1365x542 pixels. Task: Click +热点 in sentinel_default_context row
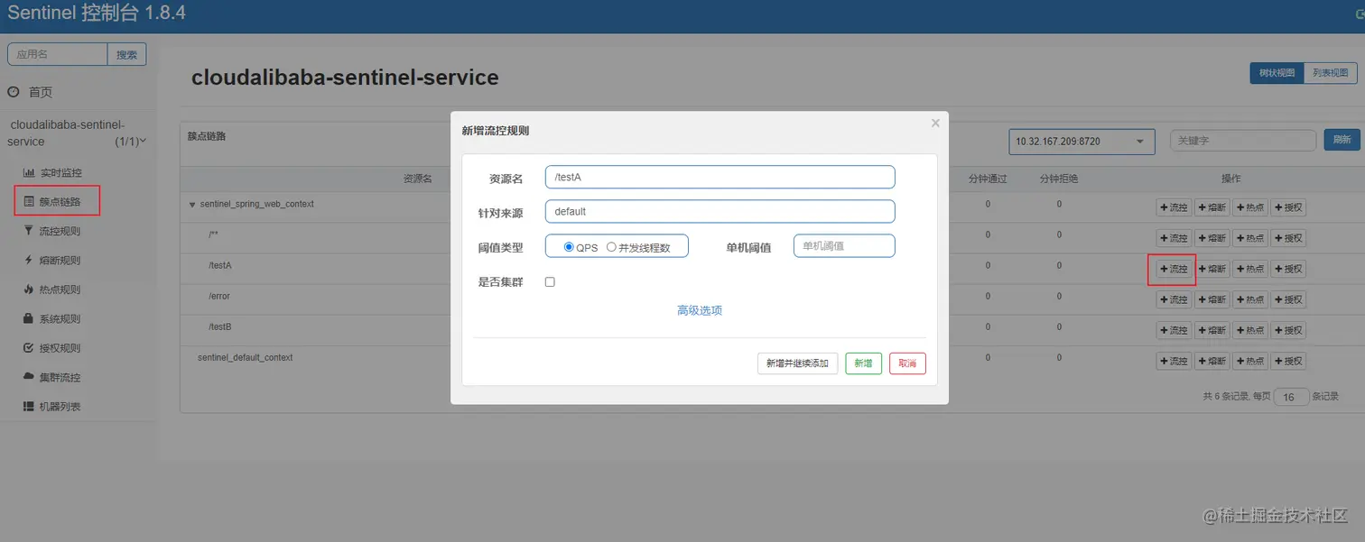(x=1250, y=361)
